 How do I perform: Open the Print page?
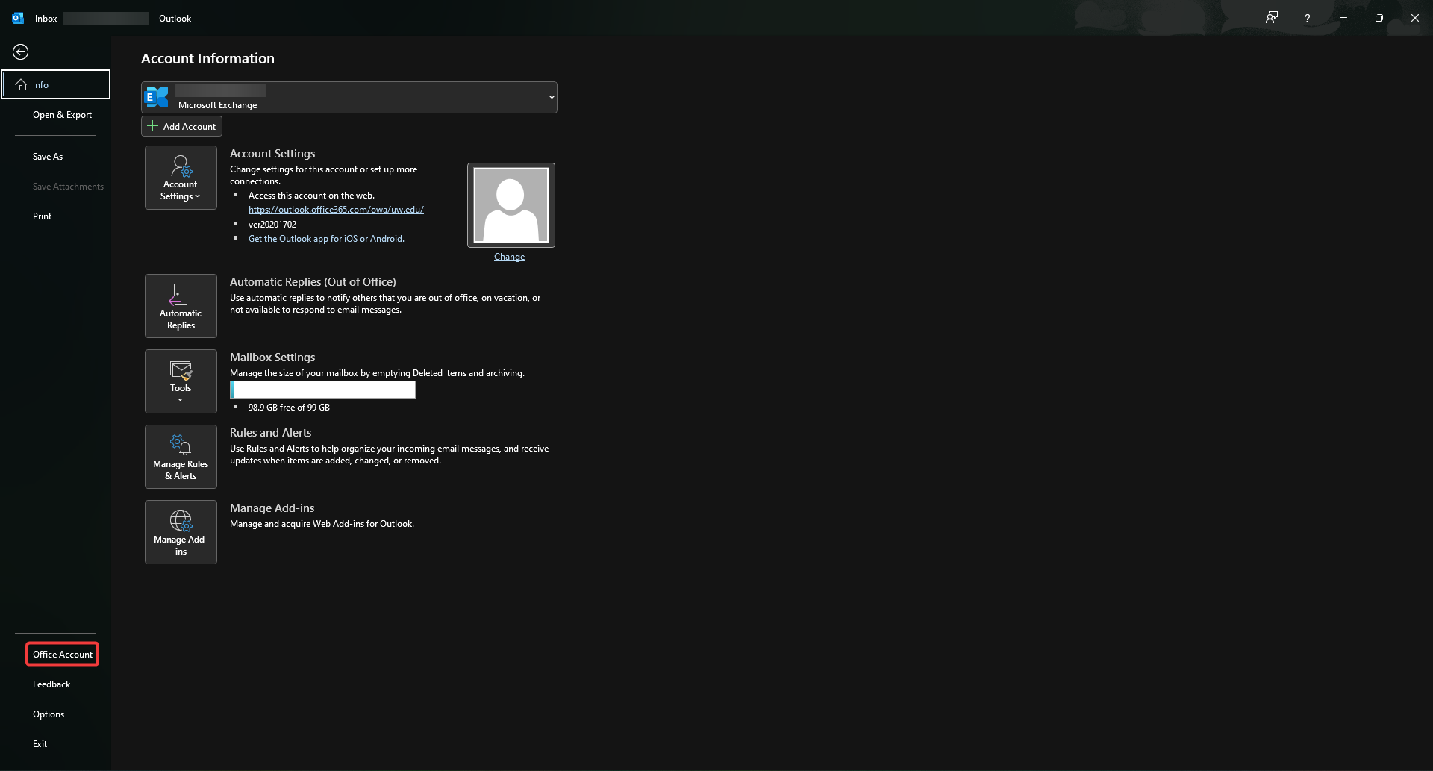point(43,216)
